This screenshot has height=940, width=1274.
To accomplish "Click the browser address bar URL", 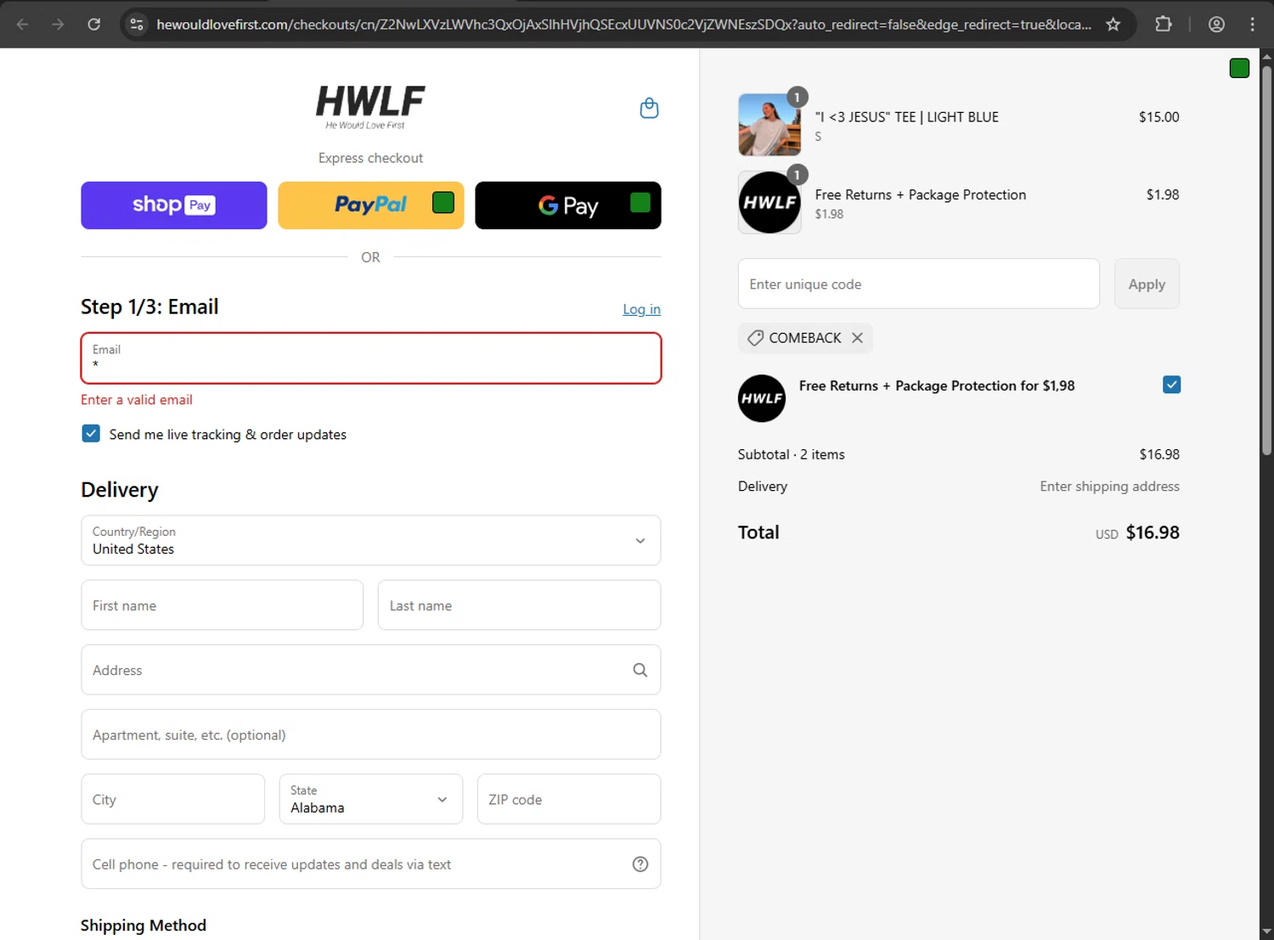I will [x=624, y=25].
